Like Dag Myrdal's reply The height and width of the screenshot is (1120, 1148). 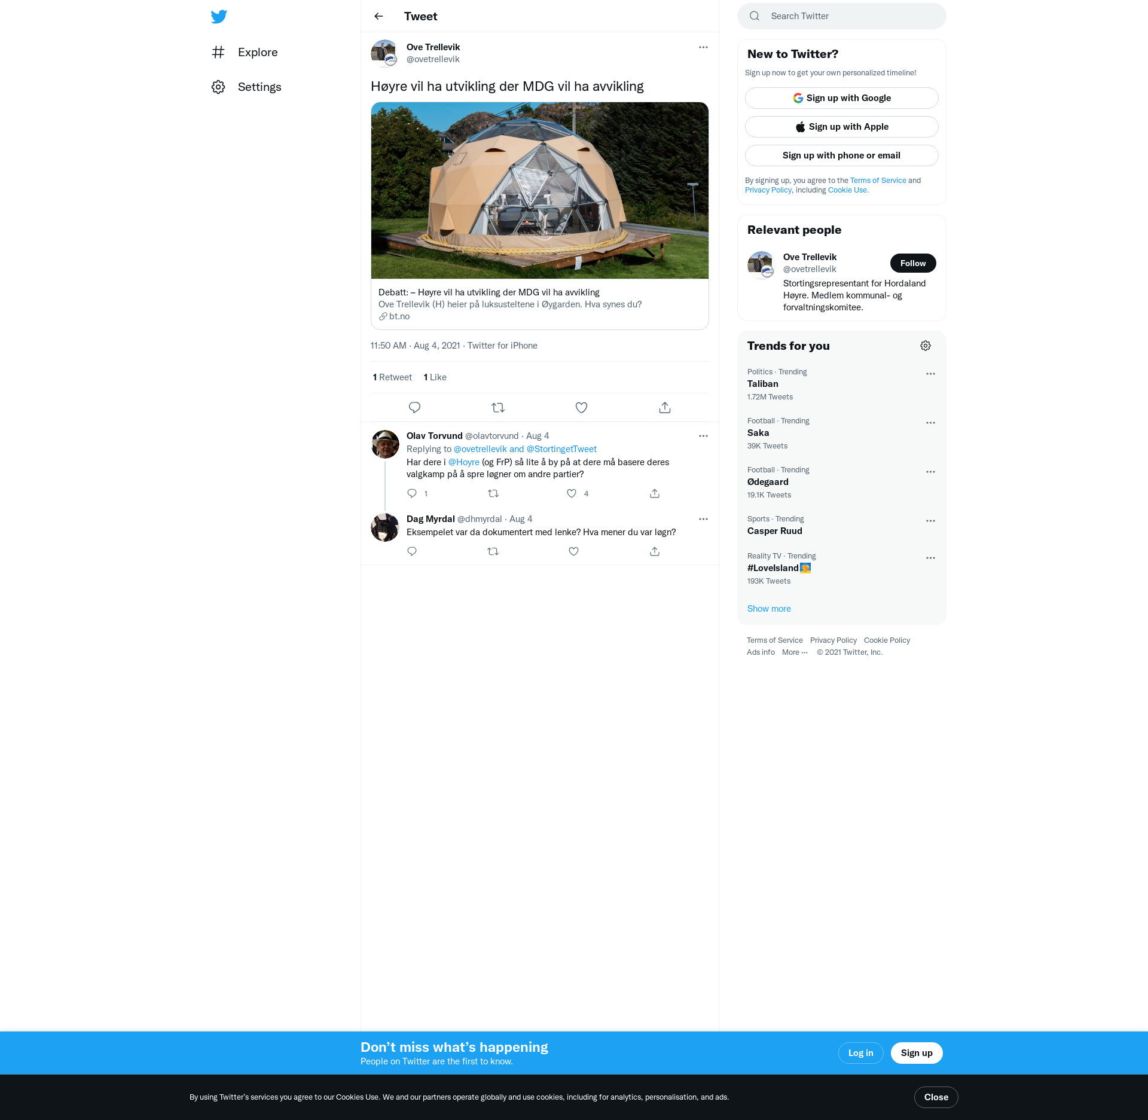point(573,551)
